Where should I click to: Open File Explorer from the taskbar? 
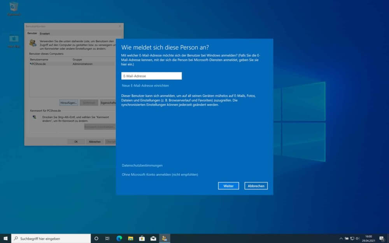click(x=130, y=239)
